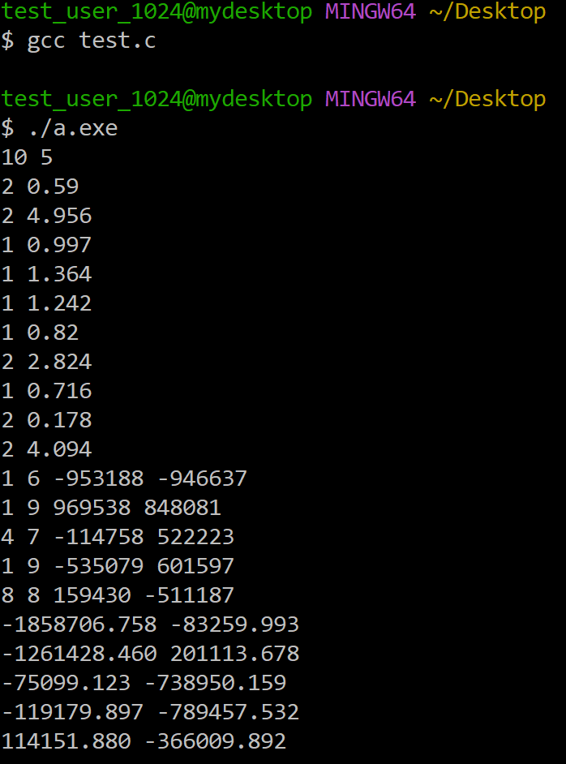Viewport: 566px width, 764px height.
Task: Click the line '4 7 -114758 522223'
Action: coord(118,538)
